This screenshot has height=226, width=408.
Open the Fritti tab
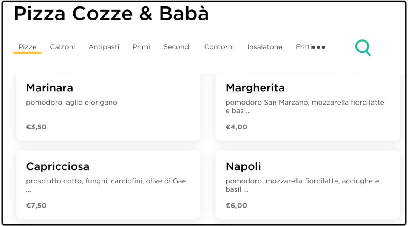(304, 47)
